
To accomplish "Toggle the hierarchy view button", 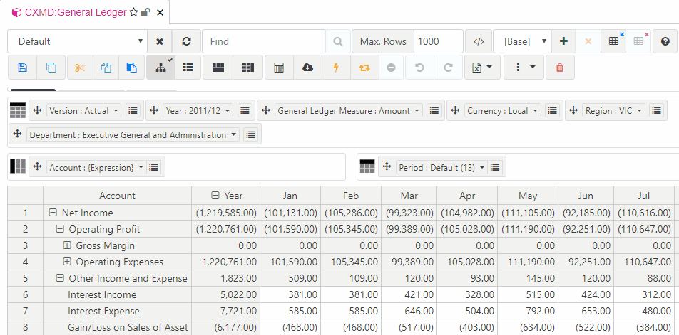I will (160, 68).
